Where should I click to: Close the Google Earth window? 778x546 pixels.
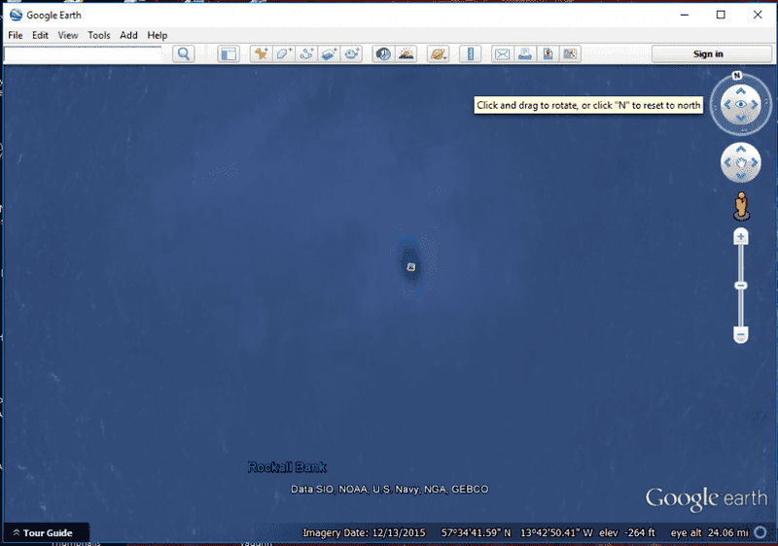(758, 15)
